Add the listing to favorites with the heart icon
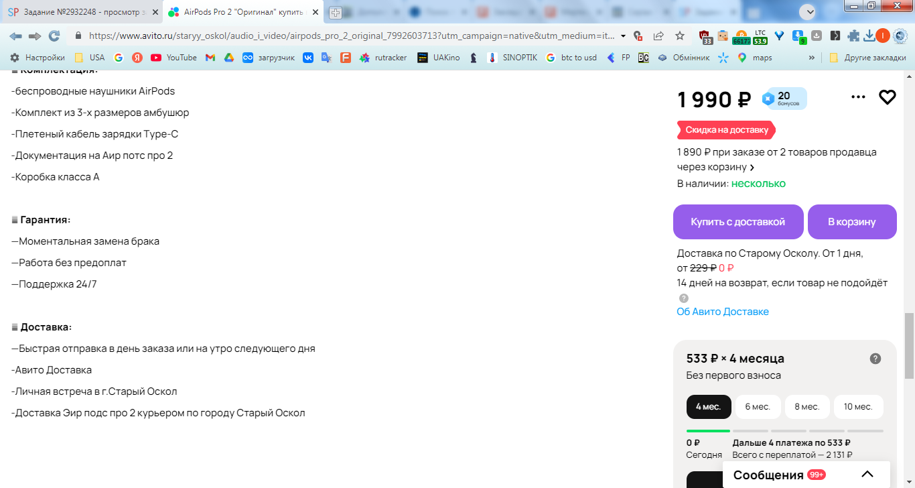The width and height of the screenshot is (915, 488). 888,97
